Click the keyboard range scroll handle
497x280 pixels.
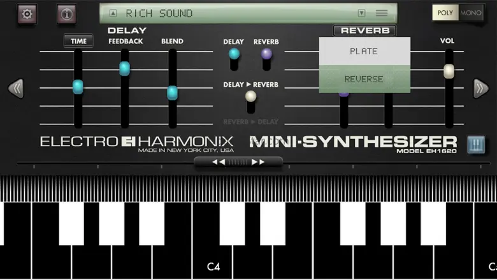point(238,162)
